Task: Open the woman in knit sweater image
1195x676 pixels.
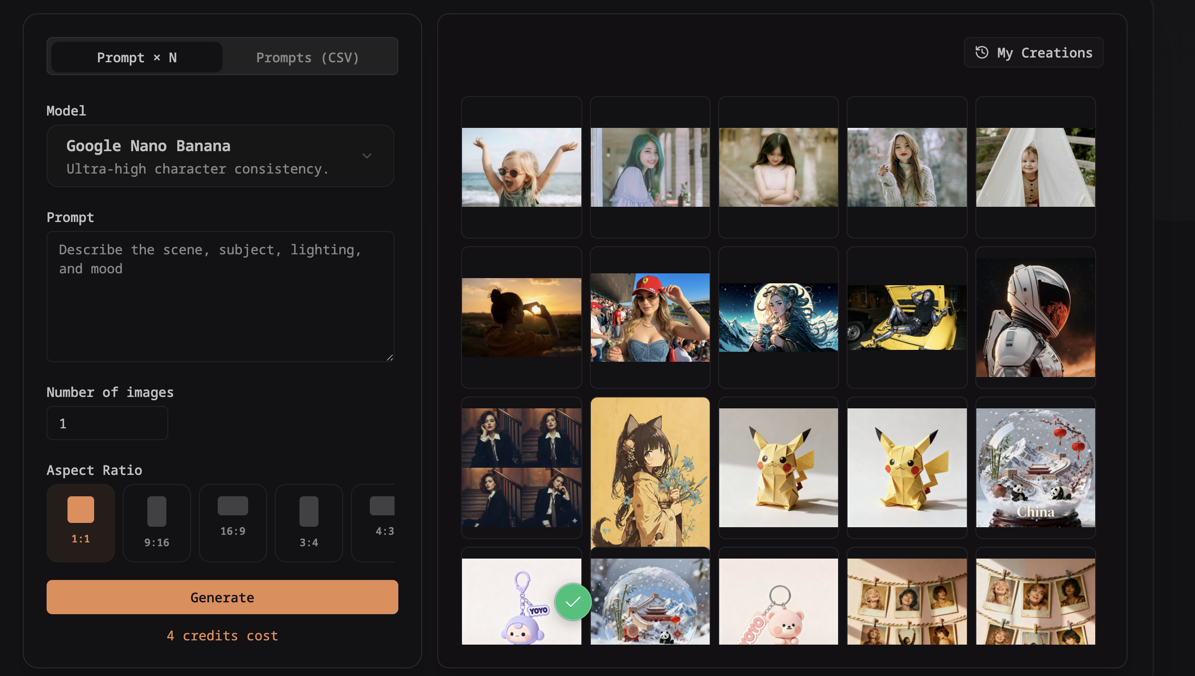Action: pos(907,167)
